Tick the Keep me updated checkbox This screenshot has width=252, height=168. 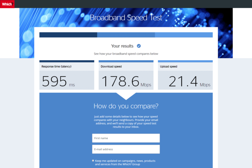pos(93,161)
